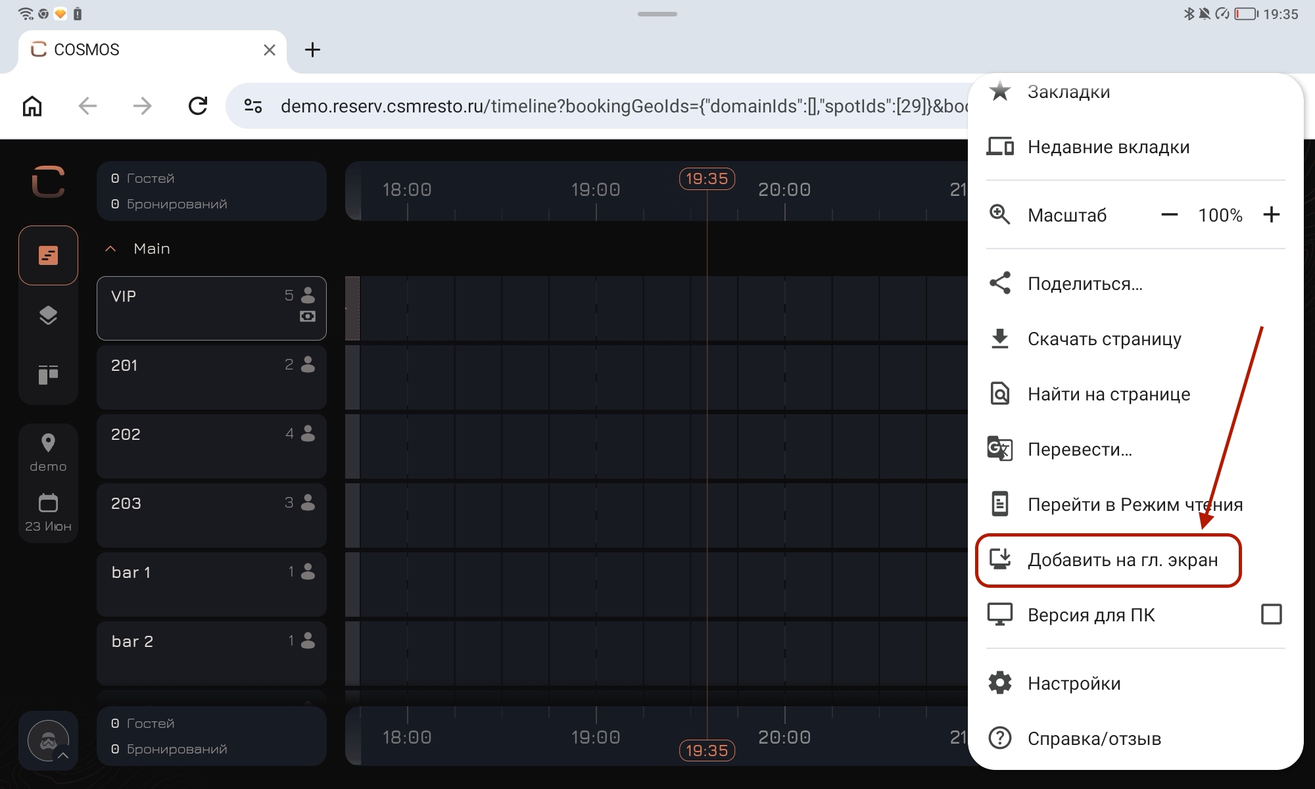
Task: Open a new browser tab
Action: (313, 49)
